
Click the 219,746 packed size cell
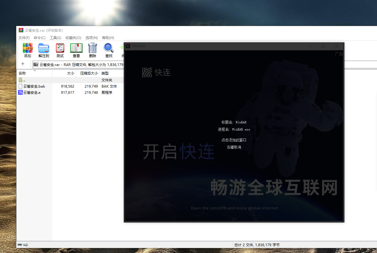[x=91, y=92]
